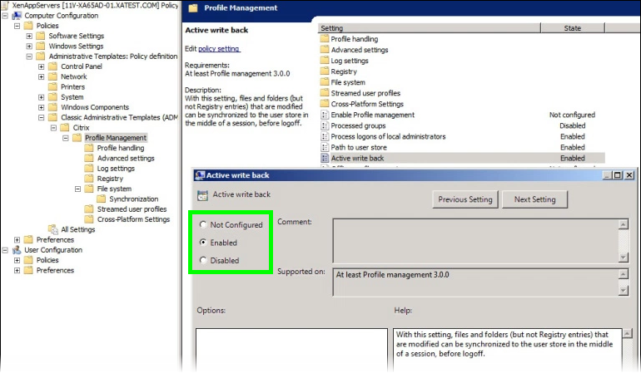Collapse the Profile Management tree node
Viewport: 641px width, 373px height.
(66, 138)
